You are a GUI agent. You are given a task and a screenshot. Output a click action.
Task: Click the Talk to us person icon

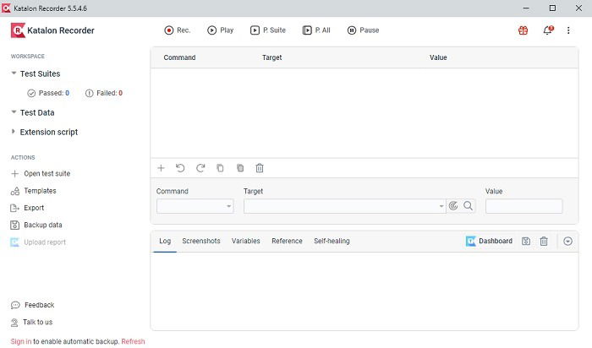14,323
